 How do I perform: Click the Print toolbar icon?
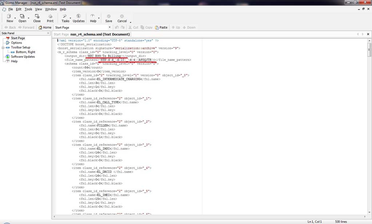[50, 17]
